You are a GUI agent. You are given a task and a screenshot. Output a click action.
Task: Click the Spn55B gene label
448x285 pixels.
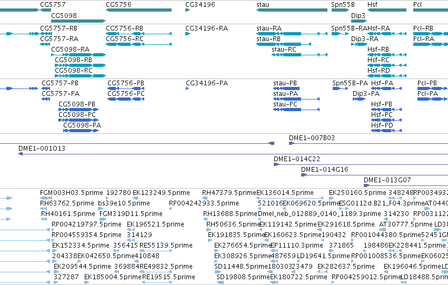(343, 5)
